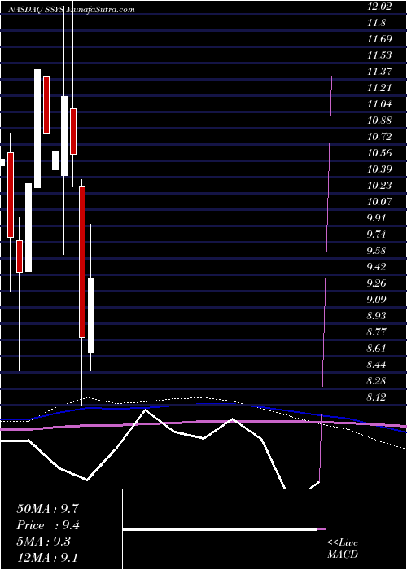Click the 10.72 price axis label

[x=379, y=137]
